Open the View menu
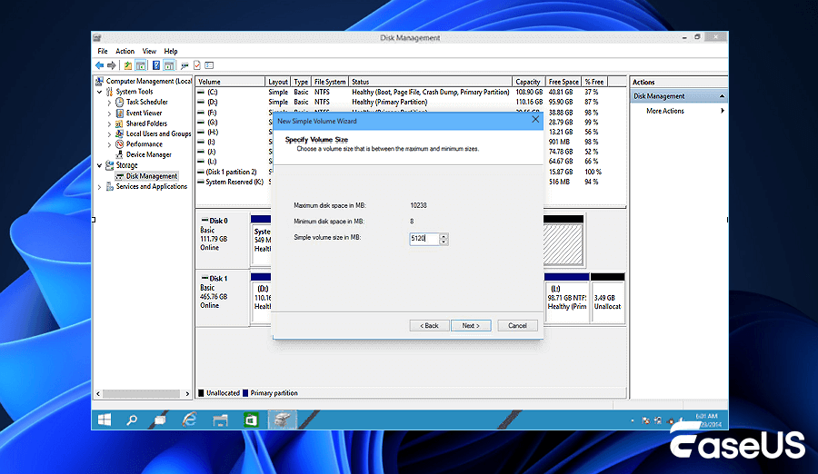The height and width of the screenshot is (474, 818). click(x=149, y=51)
